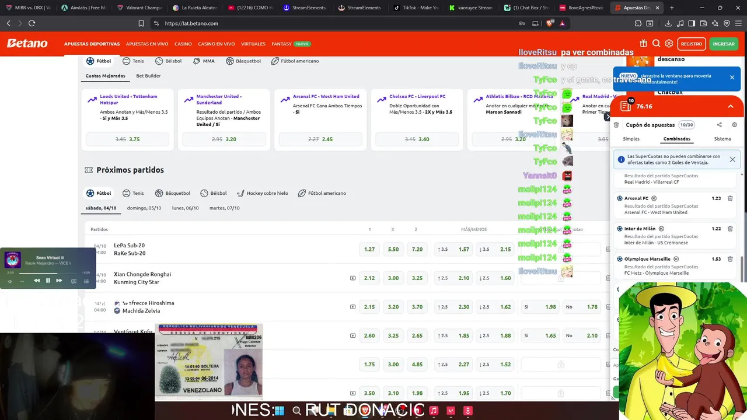Open live stream icon for Xian Chongde Ronghai match

(x=352, y=278)
